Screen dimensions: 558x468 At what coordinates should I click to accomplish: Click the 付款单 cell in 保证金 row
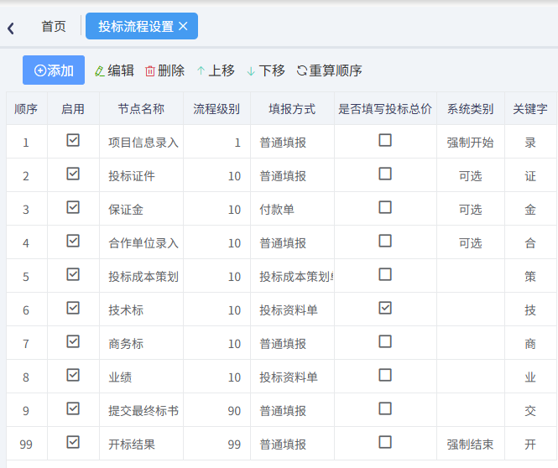pyautogui.click(x=292, y=210)
